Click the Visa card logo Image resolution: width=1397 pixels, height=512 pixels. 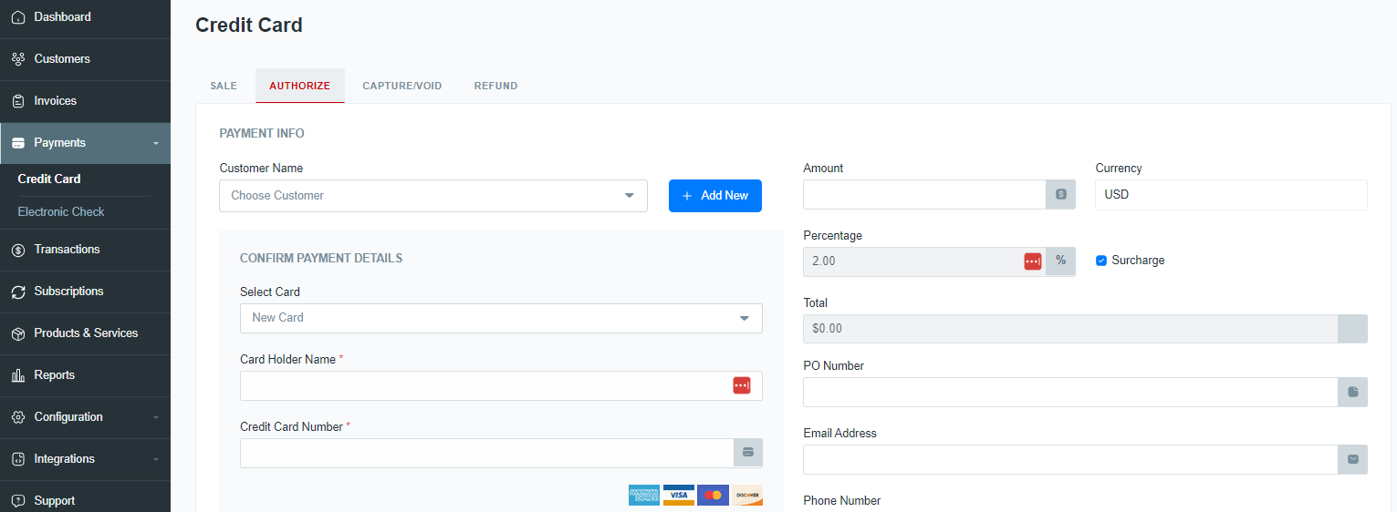[x=678, y=495]
